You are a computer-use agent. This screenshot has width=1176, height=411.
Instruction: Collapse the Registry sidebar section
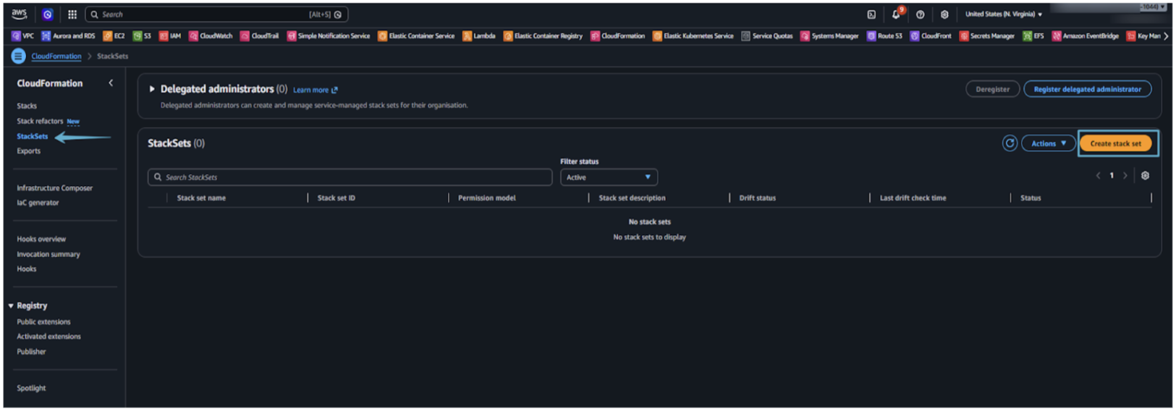coord(11,306)
